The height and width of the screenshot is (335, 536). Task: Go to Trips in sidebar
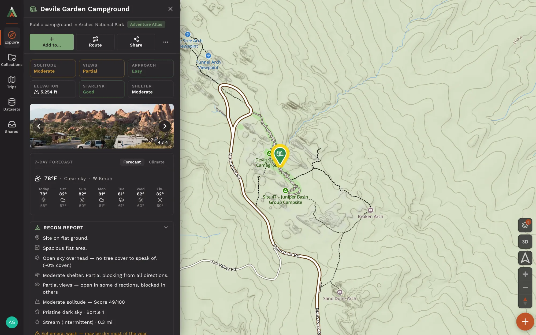coord(12,83)
